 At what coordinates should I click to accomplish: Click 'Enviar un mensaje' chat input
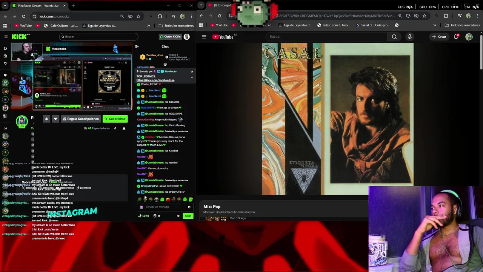click(x=165, y=207)
